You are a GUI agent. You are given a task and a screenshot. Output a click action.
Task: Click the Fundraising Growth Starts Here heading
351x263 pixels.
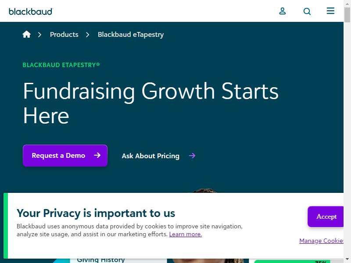pos(151,103)
